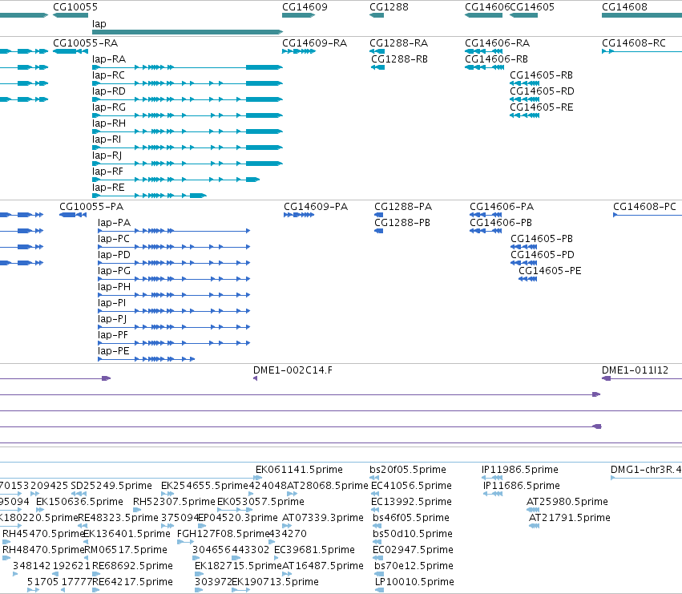Image resolution: width=682 pixels, height=594 pixels.
Task: Click CG14605-RD transcript label
Action: [542, 91]
